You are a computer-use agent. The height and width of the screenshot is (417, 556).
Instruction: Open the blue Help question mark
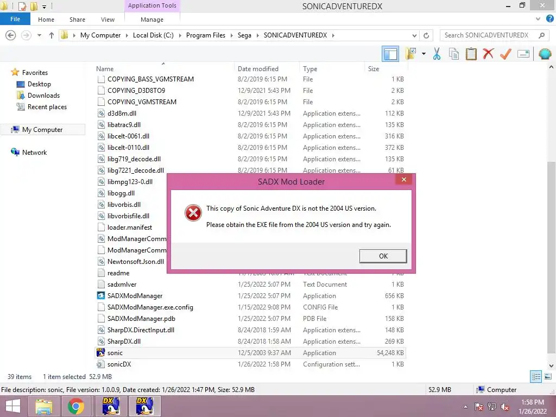549,19
